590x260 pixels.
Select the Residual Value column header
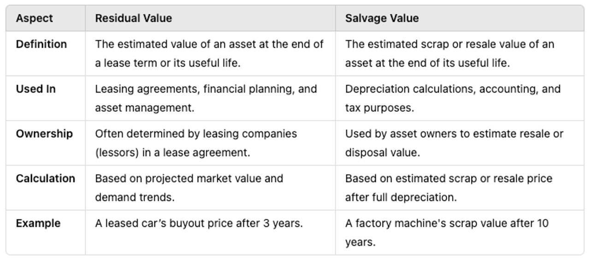(x=133, y=18)
